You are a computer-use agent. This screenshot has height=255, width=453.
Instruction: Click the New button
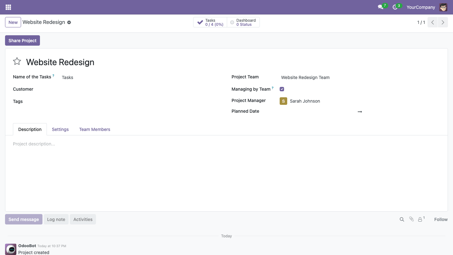(x=13, y=22)
